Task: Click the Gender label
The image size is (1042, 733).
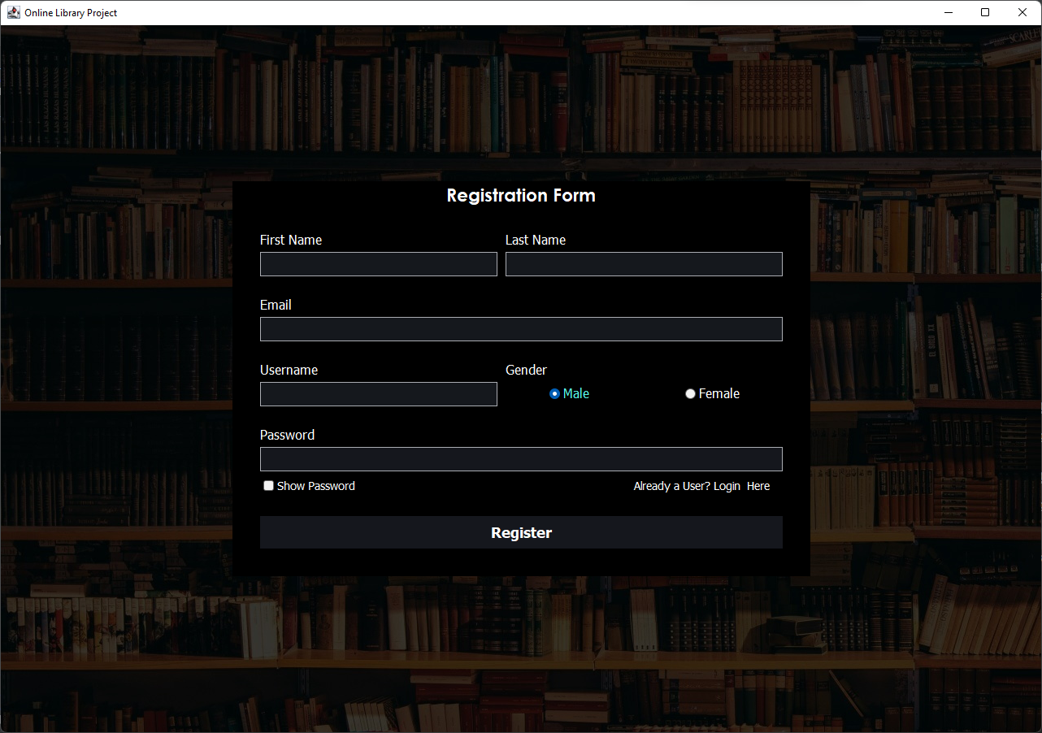Action: point(526,370)
